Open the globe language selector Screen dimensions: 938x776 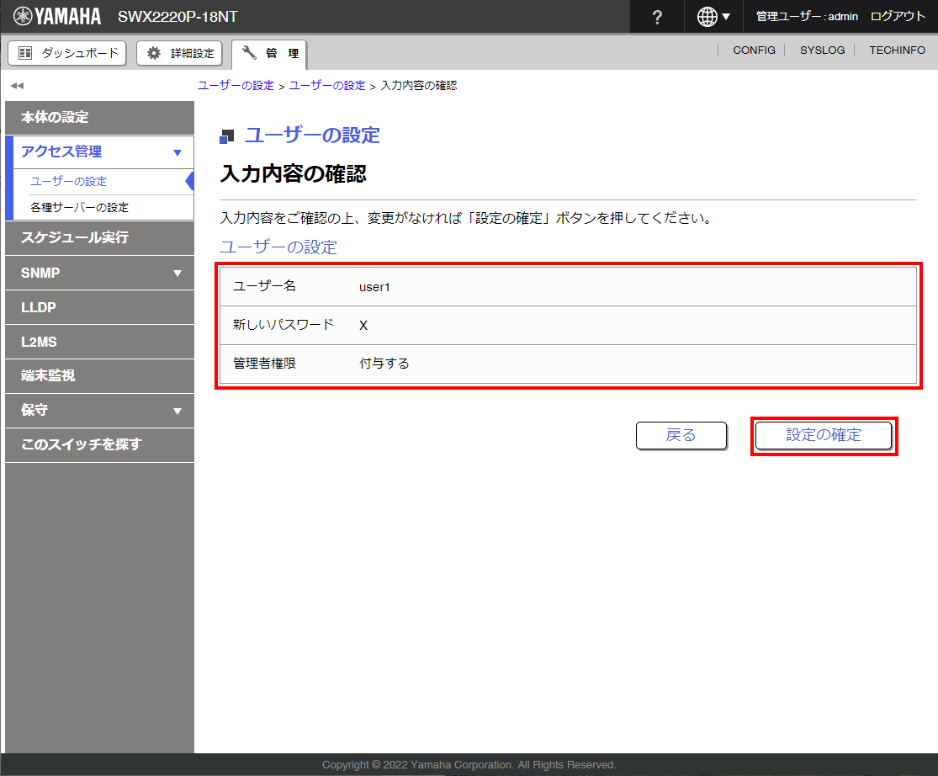point(713,17)
